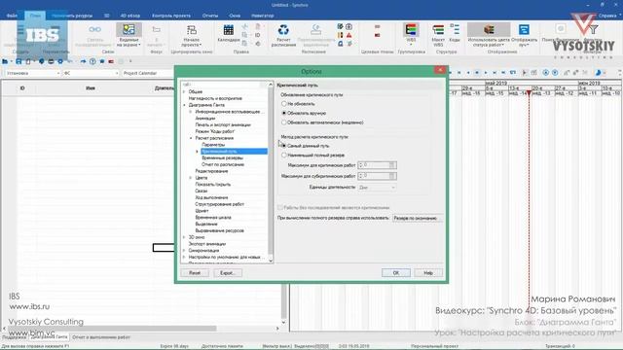Click the Export... button
Screen dimensions: 623x350
pyautogui.click(x=228, y=273)
